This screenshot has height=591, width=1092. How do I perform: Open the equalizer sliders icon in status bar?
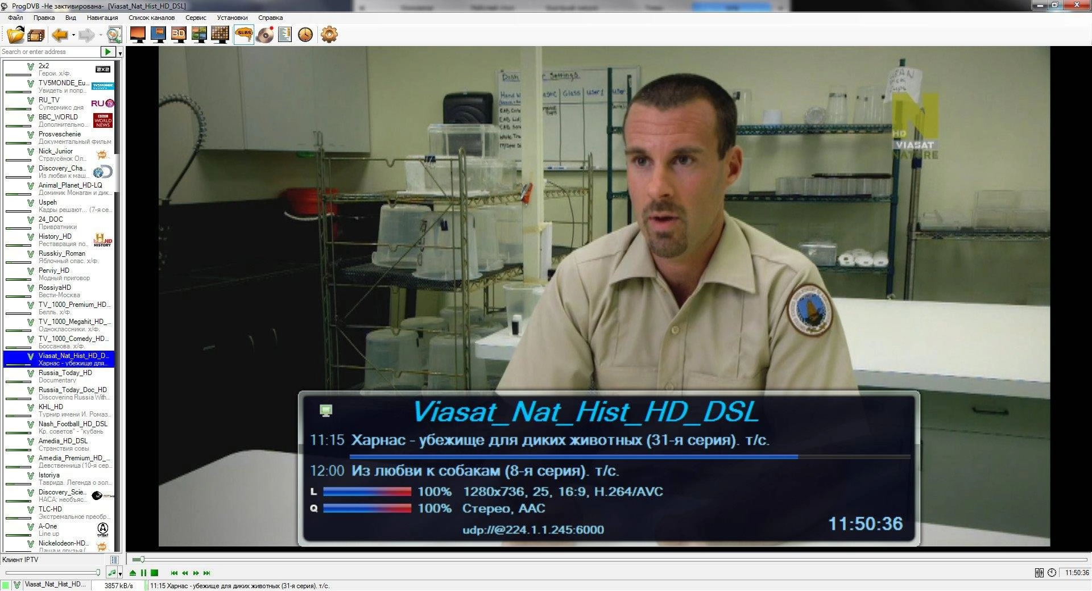coord(1039,573)
